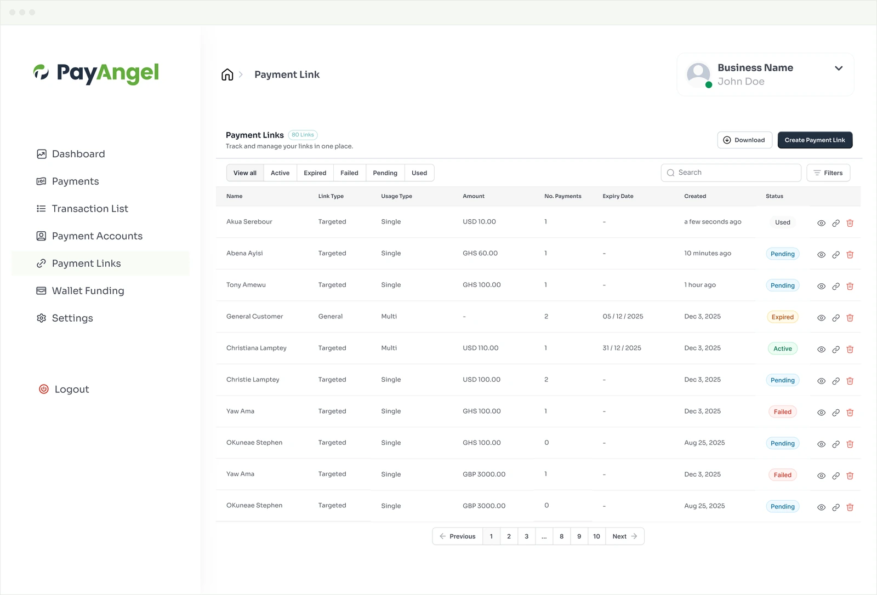Viewport: 877px width, 595px height.
Task: Switch to the Active tab
Action: 280,173
